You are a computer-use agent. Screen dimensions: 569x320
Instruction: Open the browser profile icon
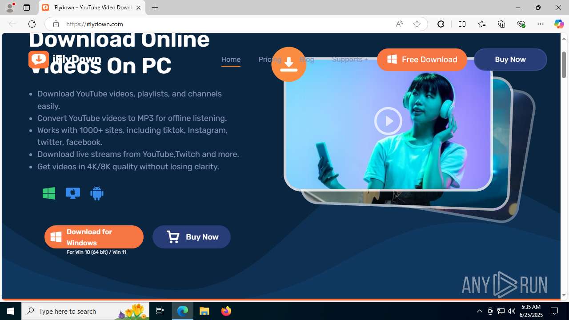(x=10, y=8)
